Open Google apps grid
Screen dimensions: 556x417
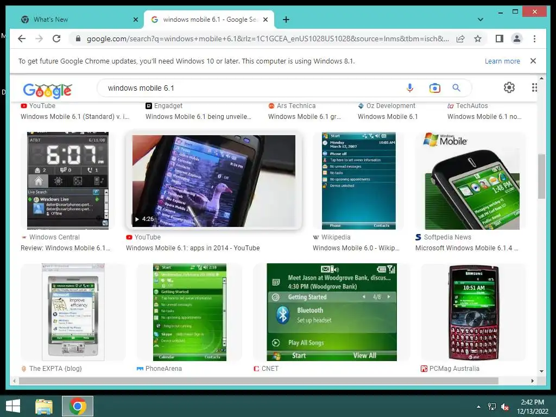pos(534,87)
